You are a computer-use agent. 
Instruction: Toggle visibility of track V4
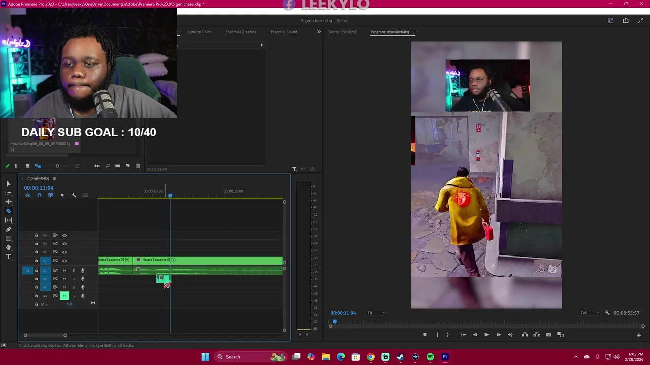64,235
